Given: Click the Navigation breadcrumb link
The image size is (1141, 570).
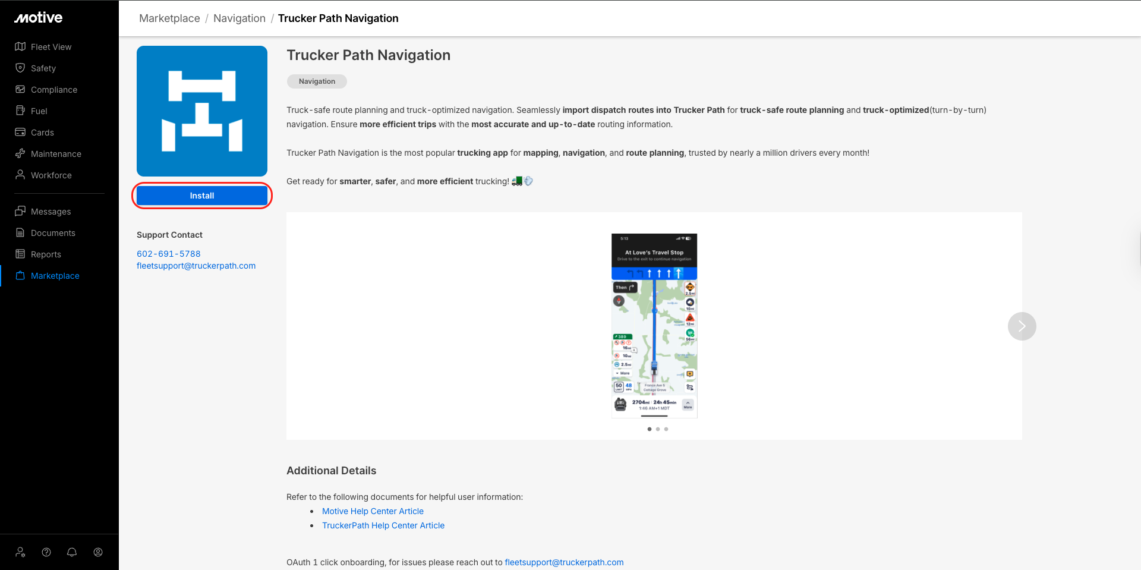Looking at the screenshot, I should [x=239, y=18].
